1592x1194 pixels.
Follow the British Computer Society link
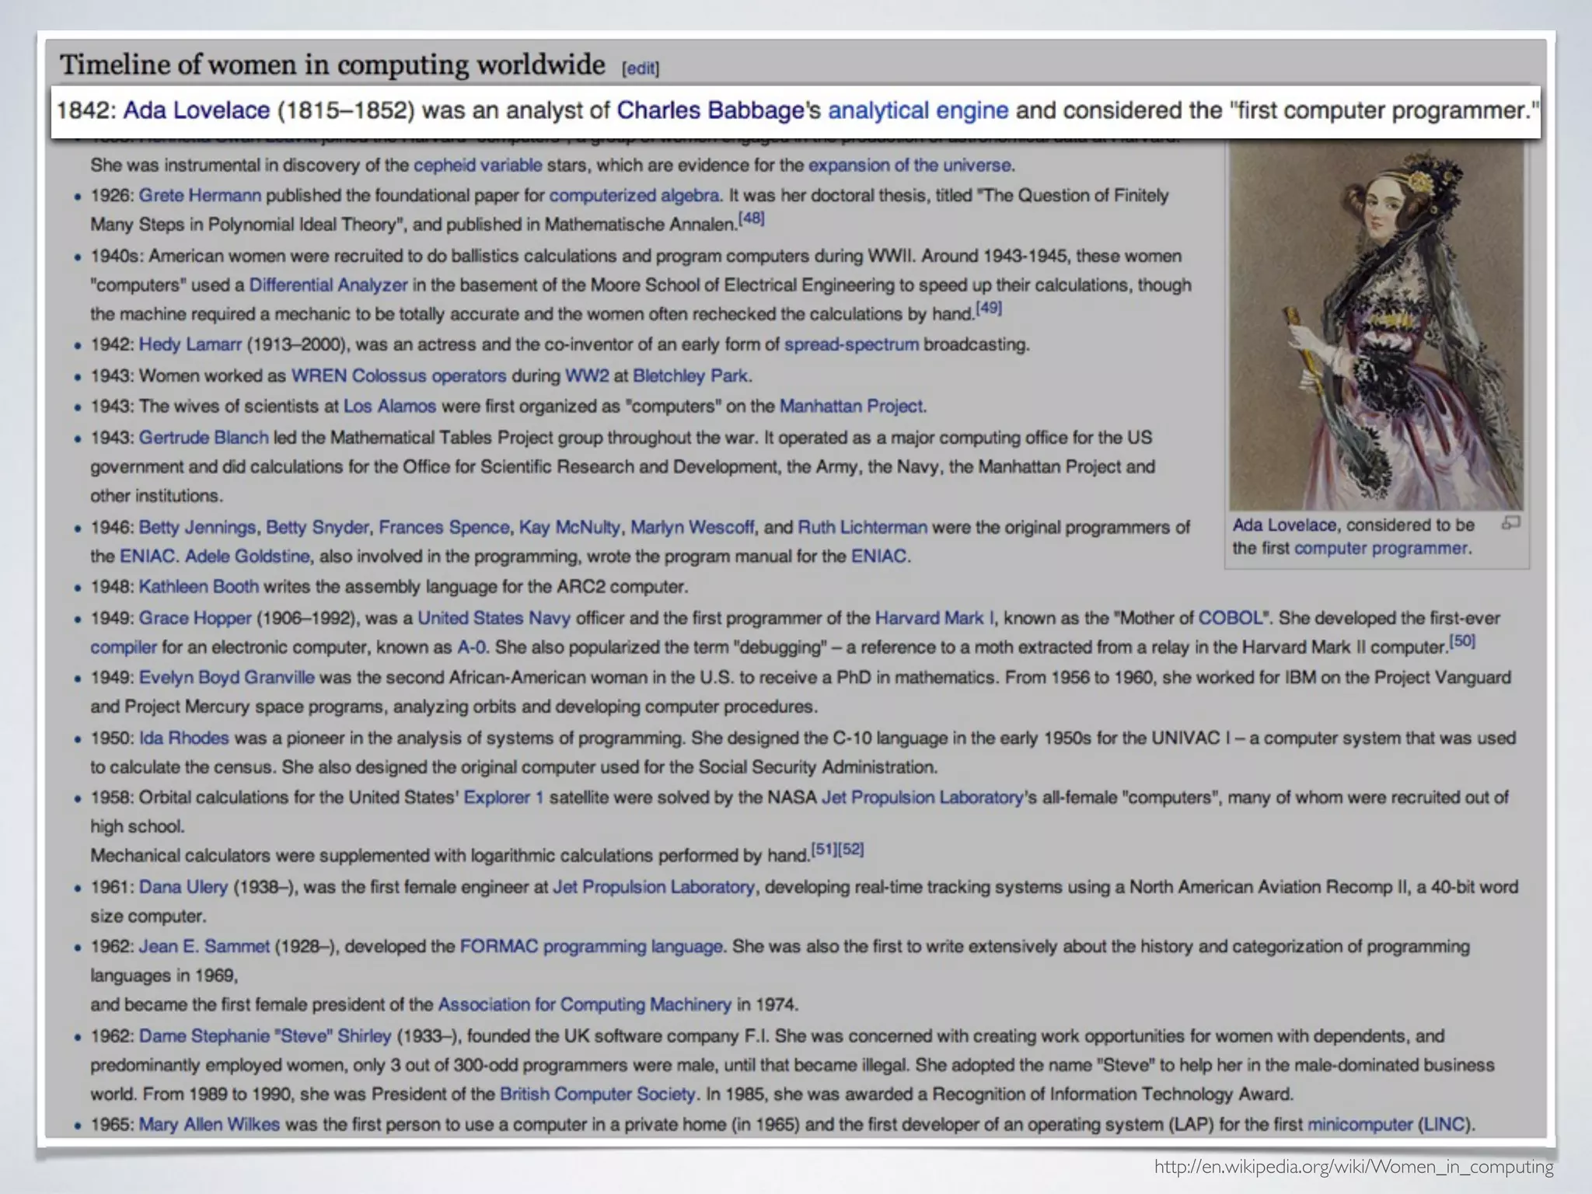click(x=597, y=1094)
